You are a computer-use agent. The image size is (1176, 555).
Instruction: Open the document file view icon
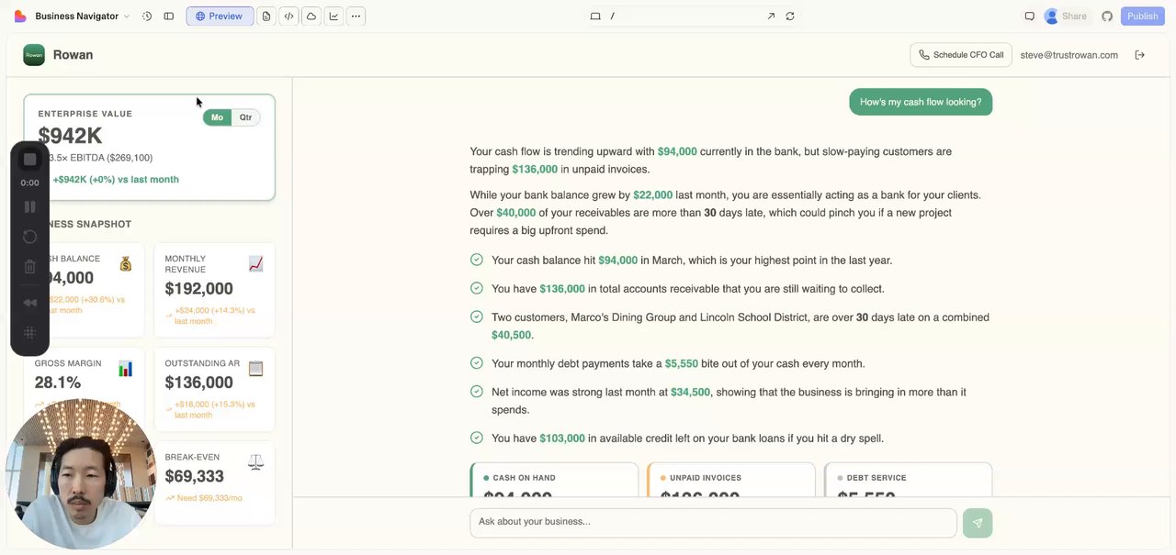(x=266, y=17)
